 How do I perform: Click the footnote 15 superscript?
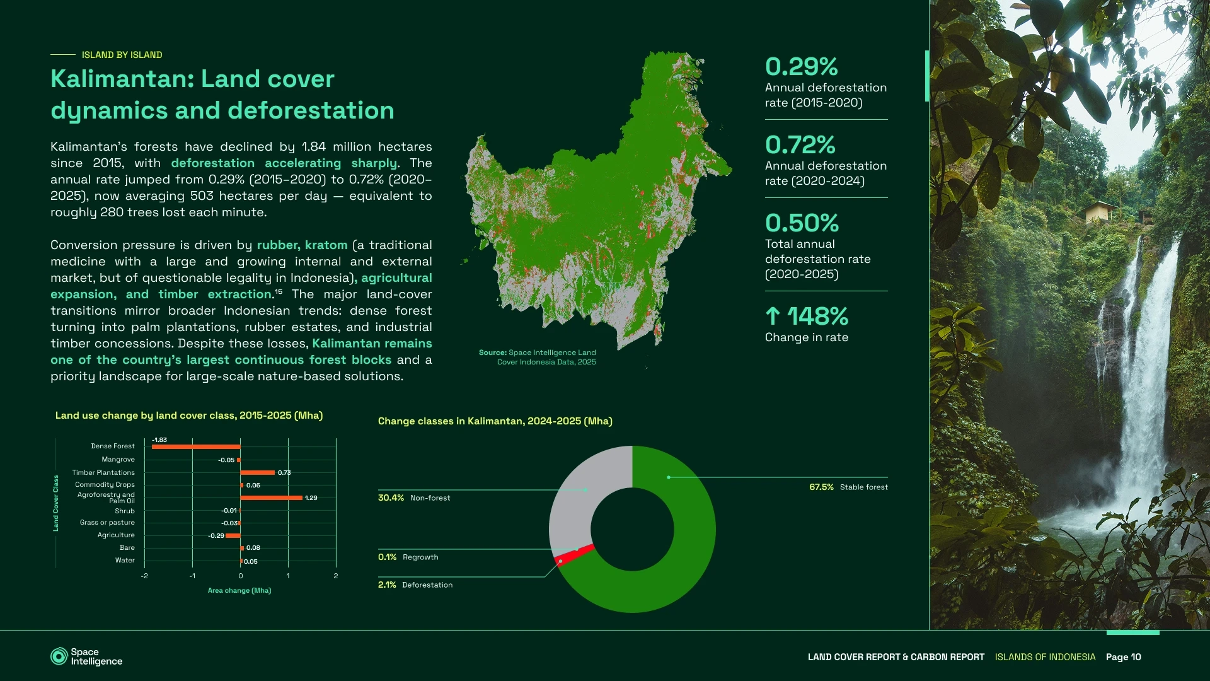pyautogui.click(x=279, y=291)
